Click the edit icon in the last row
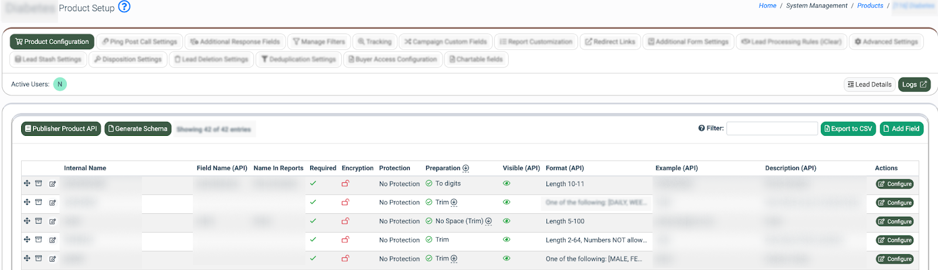This screenshot has height=270, width=938. point(52,259)
